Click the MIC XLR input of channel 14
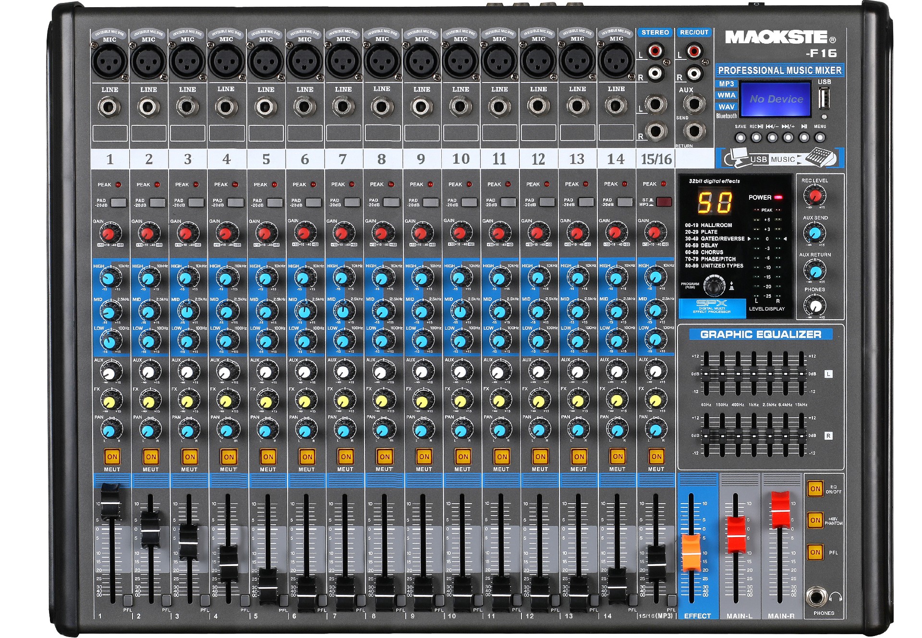This screenshot has width=922, height=638. (x=616, y=61)
